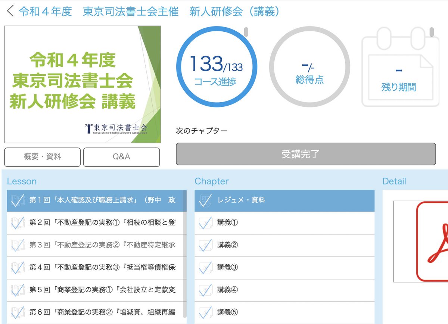448x324 pixels.
Task: Click the completion check icon beside 講義⑤
Action: pyautogui.click(x=206, y=312)
